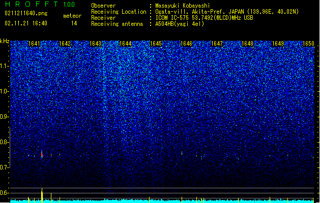Viewport: 320px width, 203px height.
Task: Click the Observer label
Action: (x=103, y=6)
